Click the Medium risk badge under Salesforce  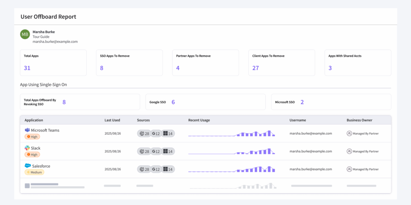pos(35,172)
